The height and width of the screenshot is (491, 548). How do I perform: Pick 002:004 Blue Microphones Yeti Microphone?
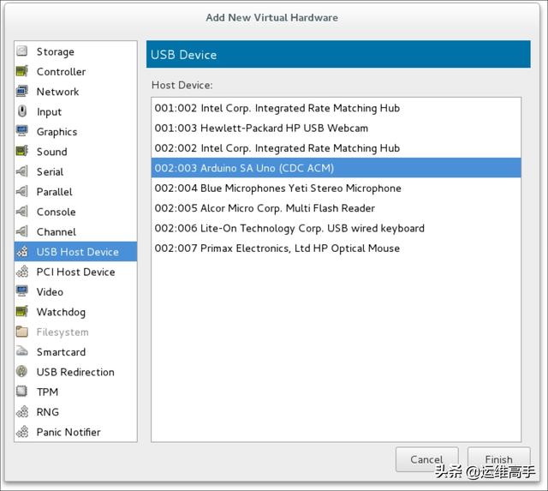click(x=336, y=189)
